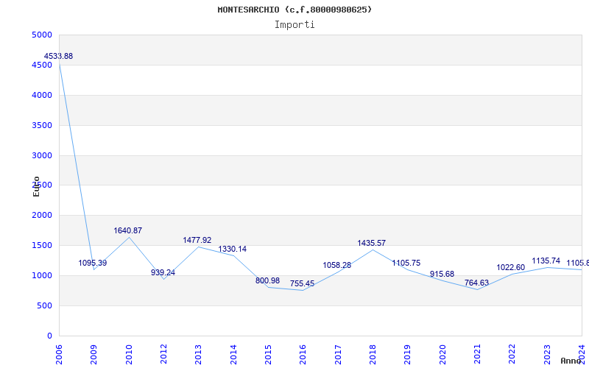Click the 2019 x-axis year label

(x=408, y=354)
